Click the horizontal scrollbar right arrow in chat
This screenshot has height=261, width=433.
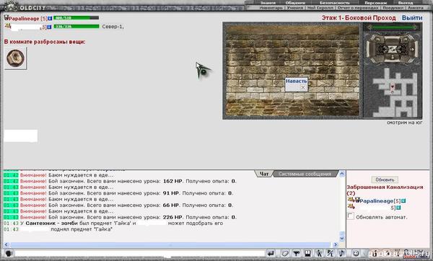click(x=336, y=244)
